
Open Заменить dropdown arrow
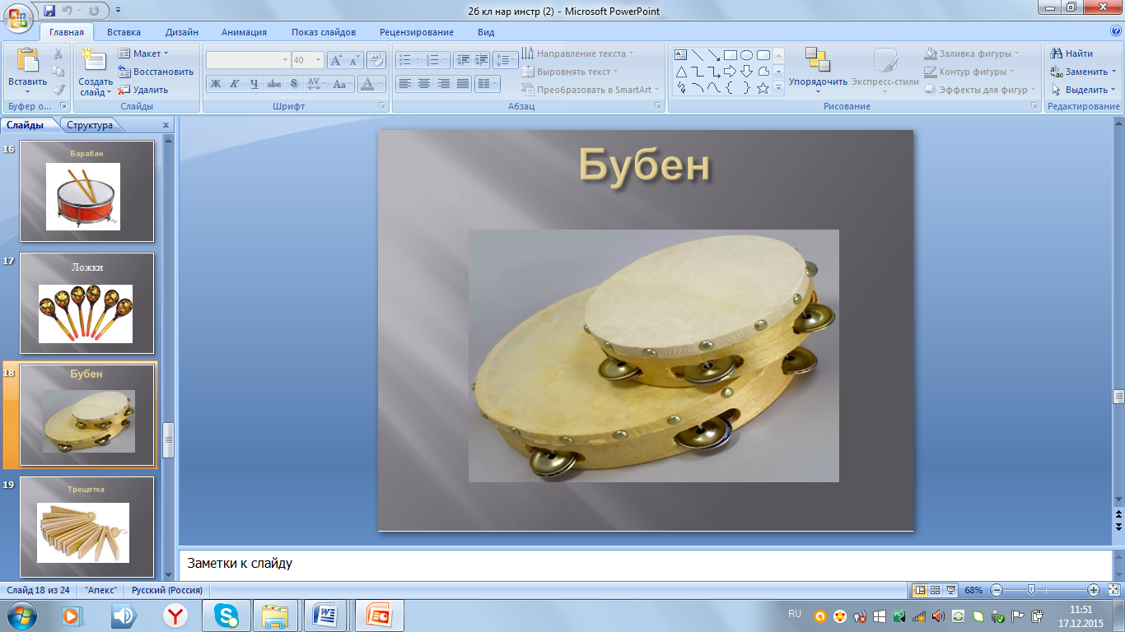click(x=1113, y=72)
